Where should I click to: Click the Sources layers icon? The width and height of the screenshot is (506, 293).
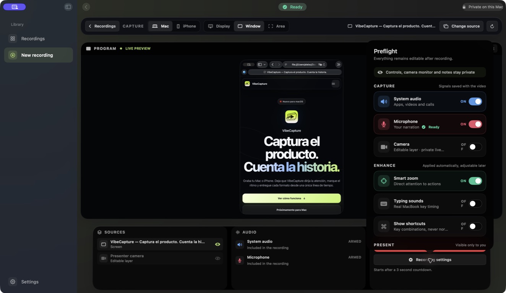[99, 232]
